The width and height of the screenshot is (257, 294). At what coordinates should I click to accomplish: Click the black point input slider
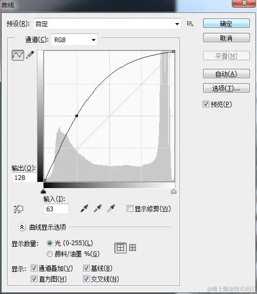(x=43, y=191)
